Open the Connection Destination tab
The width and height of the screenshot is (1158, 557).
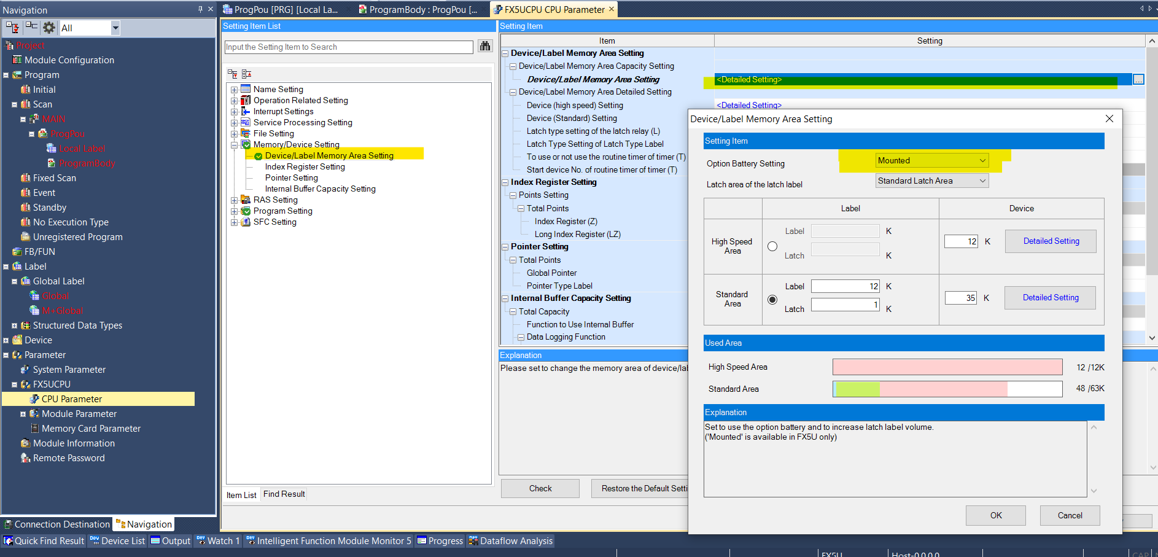click(x=56, y=524)
